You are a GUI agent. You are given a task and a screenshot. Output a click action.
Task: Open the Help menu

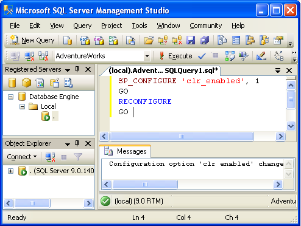238,26
